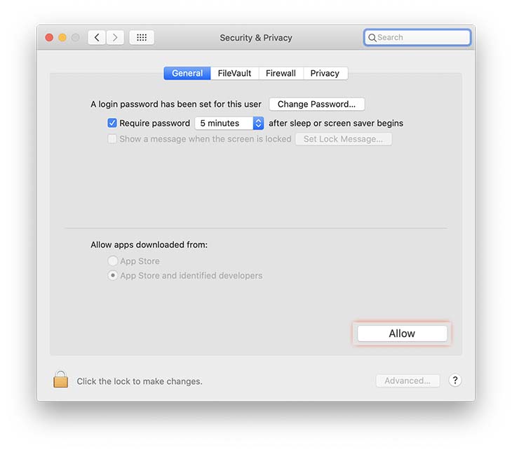Open help with the question mark button

click(455, 380)
